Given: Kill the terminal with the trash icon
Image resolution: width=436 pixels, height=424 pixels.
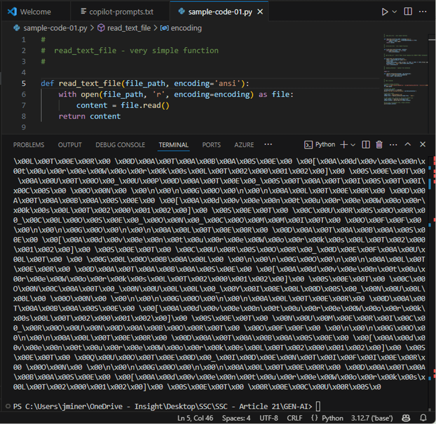Looking at the screenshot, I should pyautogui.click(x=379, y=145).
